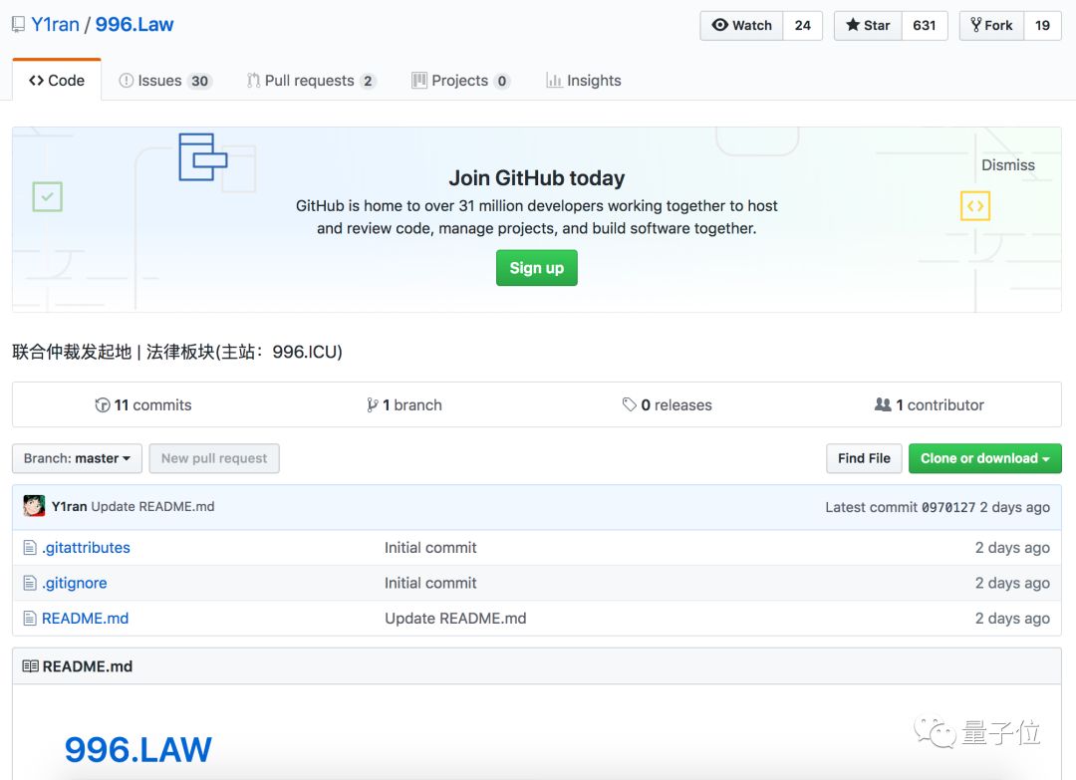This screenshot has width=1076, height=780.
Task: Expand the Clone or download dropdown
Action: click(x=984, y=458)
